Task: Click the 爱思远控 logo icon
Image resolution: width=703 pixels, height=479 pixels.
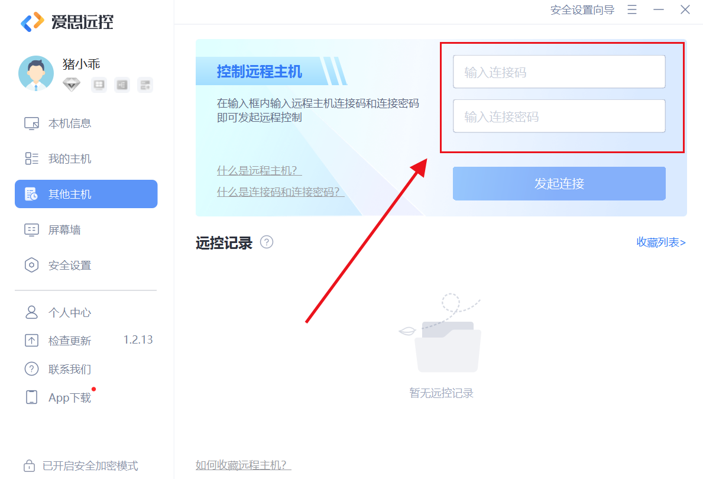Action: [x=33, y=21]
